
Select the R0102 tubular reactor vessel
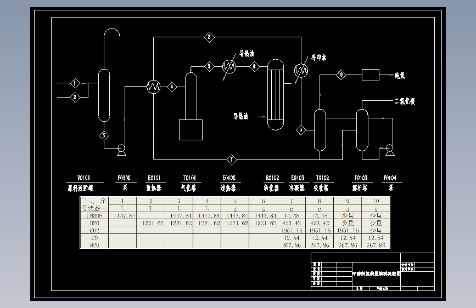[276, 95]
